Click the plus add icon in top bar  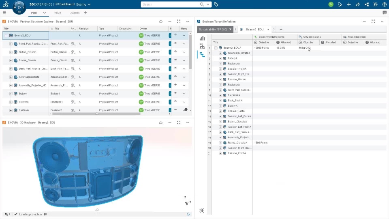(x=349, y=4)
